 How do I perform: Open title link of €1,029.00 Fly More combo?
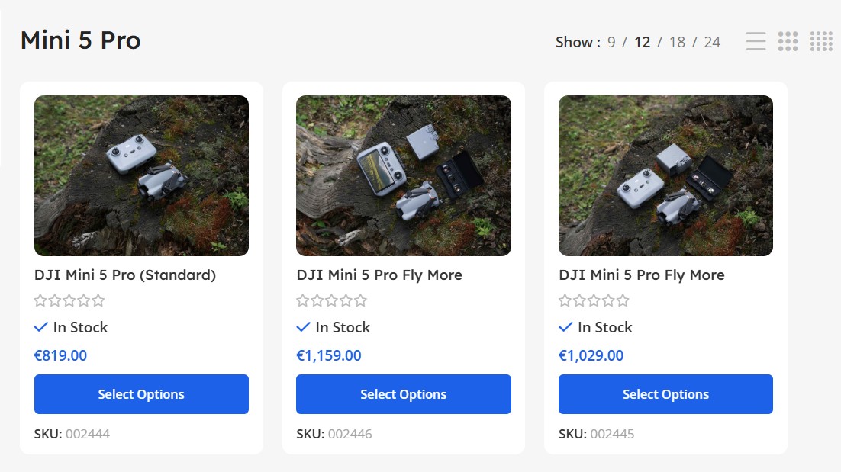pyautogui.click(x=641, y=275)
